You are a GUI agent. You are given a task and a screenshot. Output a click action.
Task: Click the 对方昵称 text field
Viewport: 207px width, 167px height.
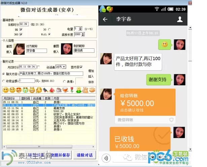pos(36,51)
